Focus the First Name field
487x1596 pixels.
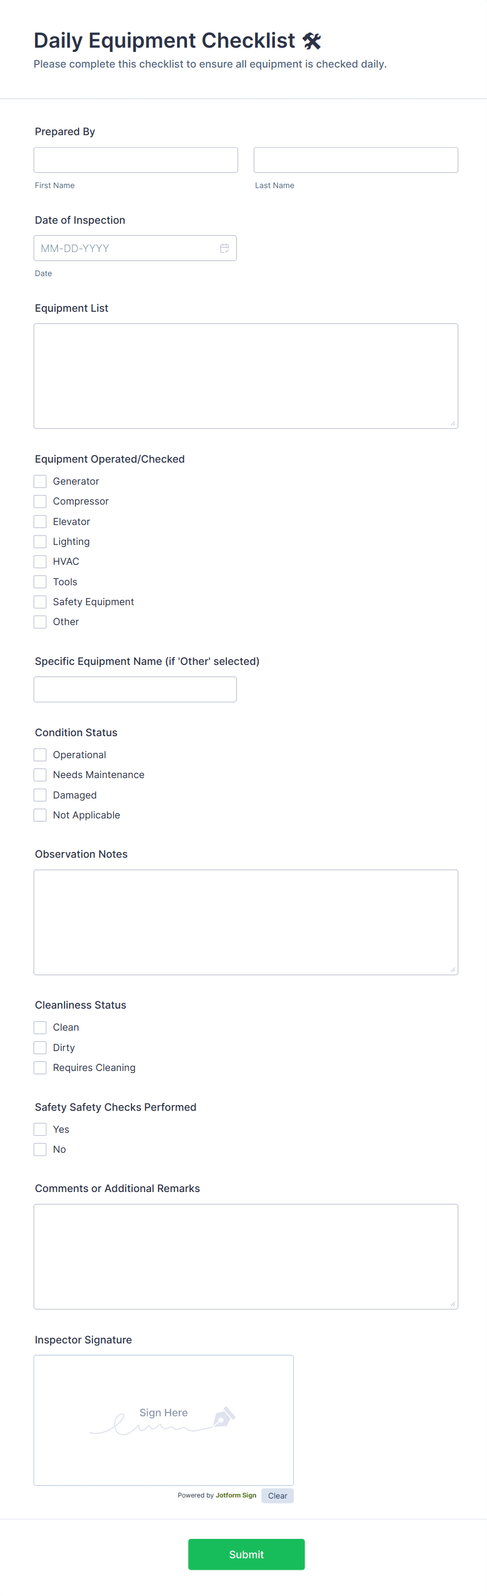(x=136, y=160)
